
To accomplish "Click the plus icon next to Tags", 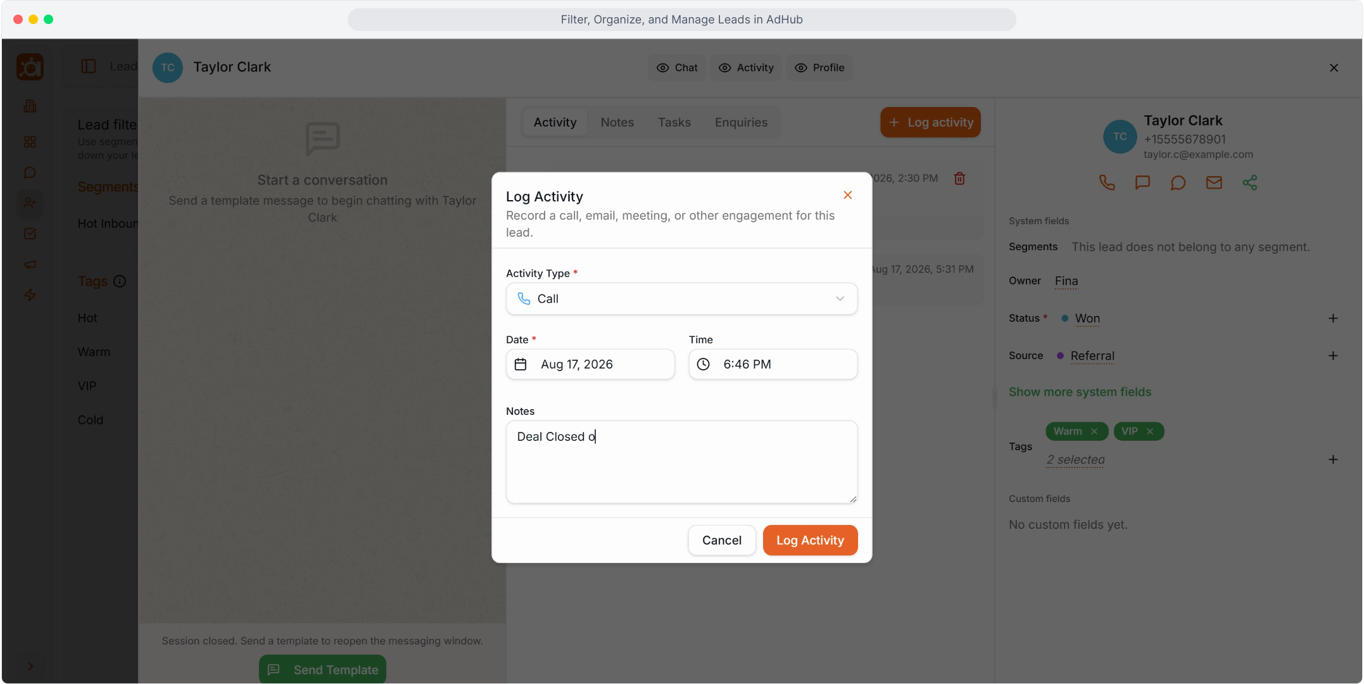I will pyautogui.click(x=1333, y=460).
